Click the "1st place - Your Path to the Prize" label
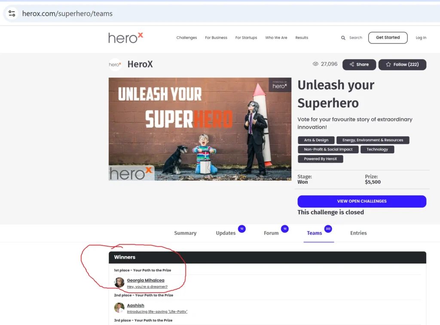Screen dimensions: 440x325 point(143,270)
